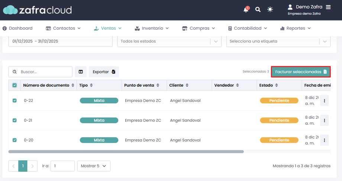Click Angel Sandoval in row 0-20

(185, 140)
